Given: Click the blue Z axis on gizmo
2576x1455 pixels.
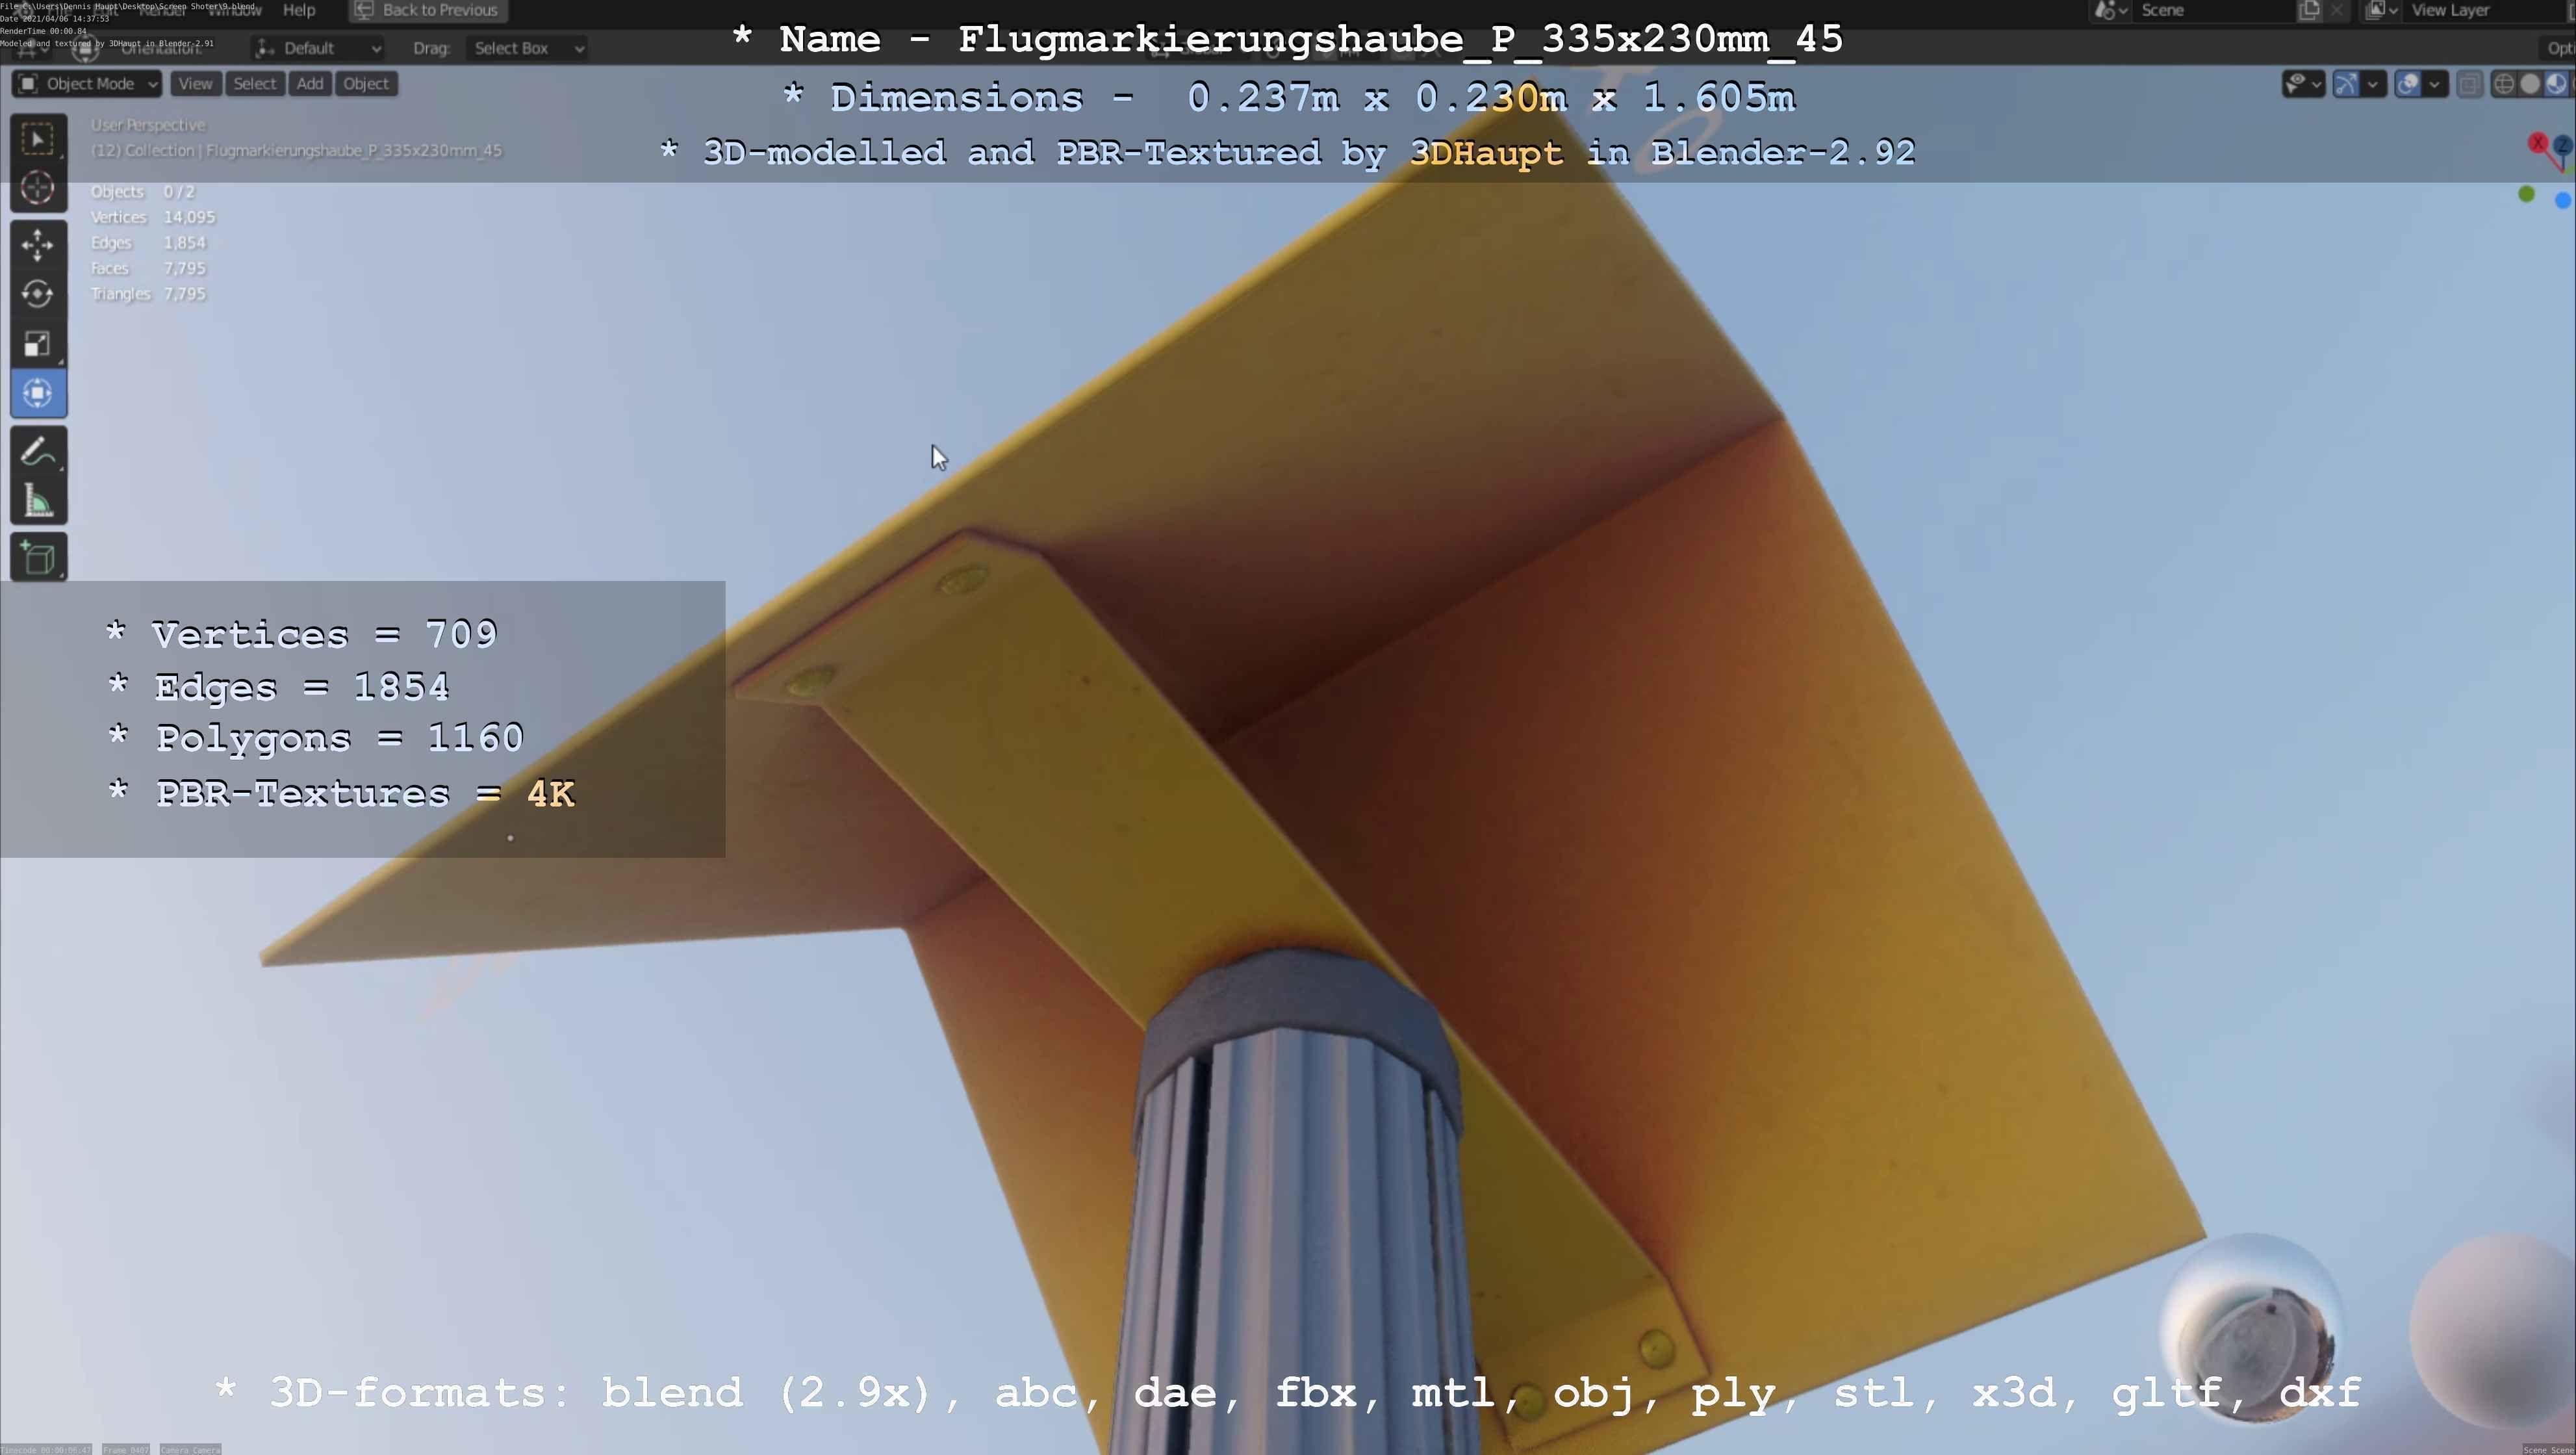Looking at the screenshot, I should coord(2564,146).
